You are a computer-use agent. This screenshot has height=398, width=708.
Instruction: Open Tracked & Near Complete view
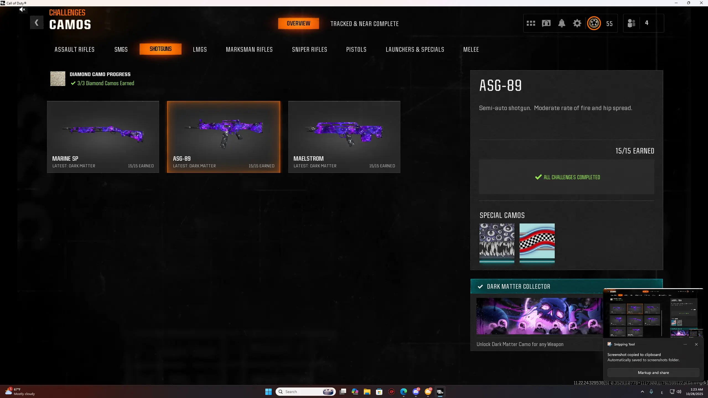point(364,24)
